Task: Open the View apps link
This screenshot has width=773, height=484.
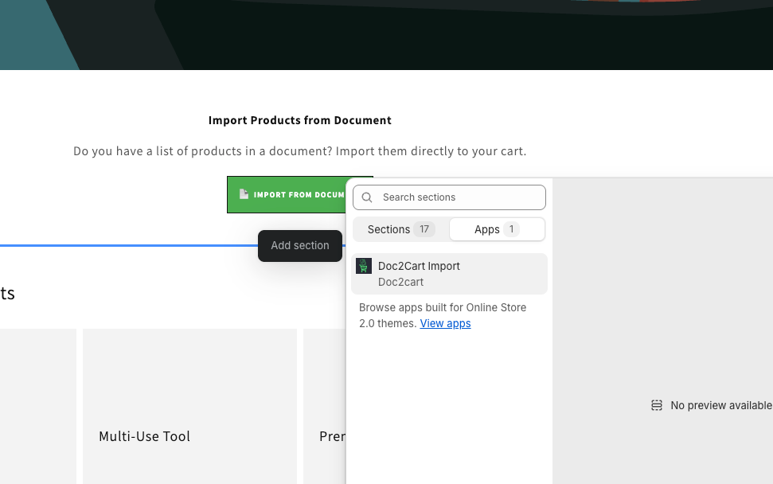Action: click(x=445, y=323)
